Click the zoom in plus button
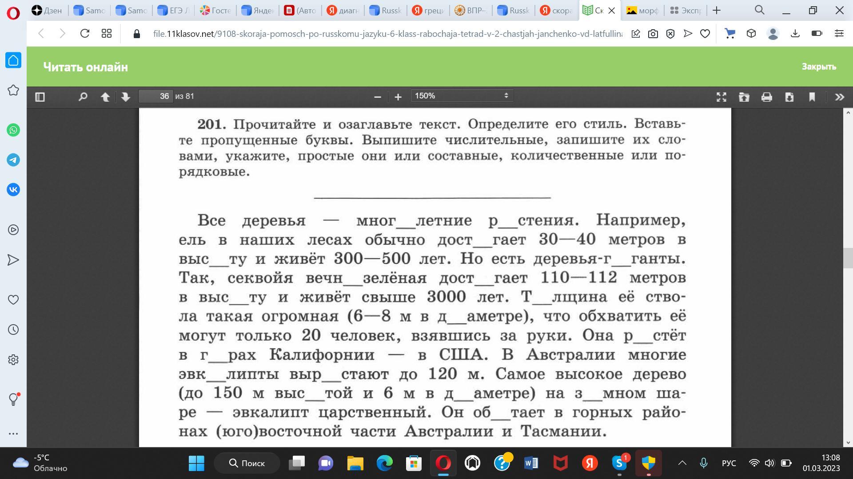This screenshot has height=479, width=853. click(x=398, y=97)
